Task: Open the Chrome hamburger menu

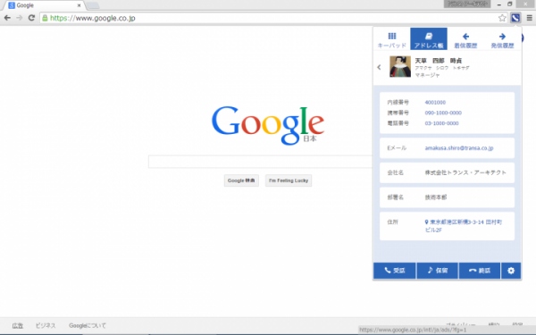Action: click(x=529, y=18)
